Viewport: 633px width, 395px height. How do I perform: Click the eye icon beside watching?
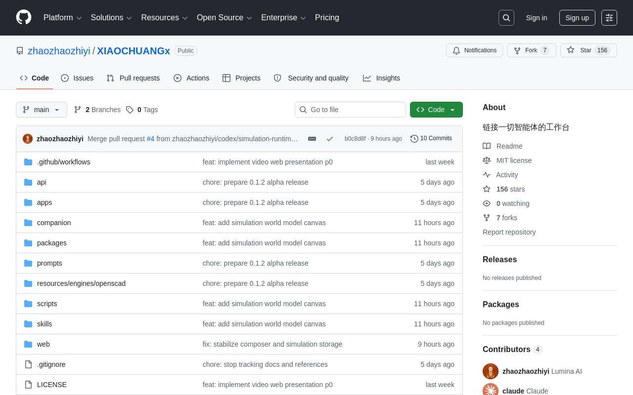487,203
